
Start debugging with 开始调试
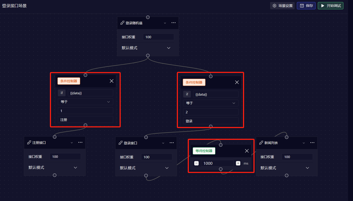(331, 6)
